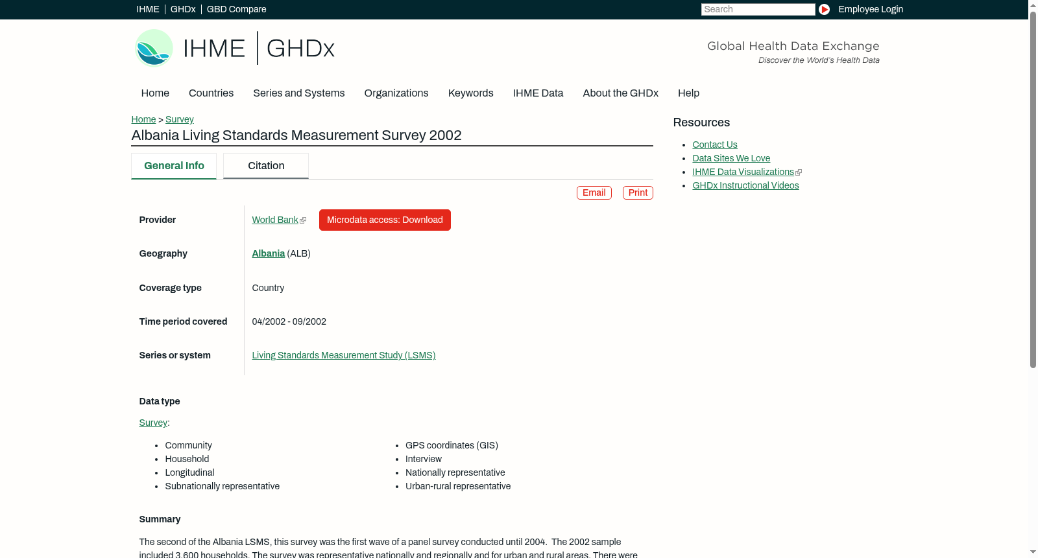Follow the Survey breadcrumb link
Screen dimensions: 1038x558
coord(180,119)
